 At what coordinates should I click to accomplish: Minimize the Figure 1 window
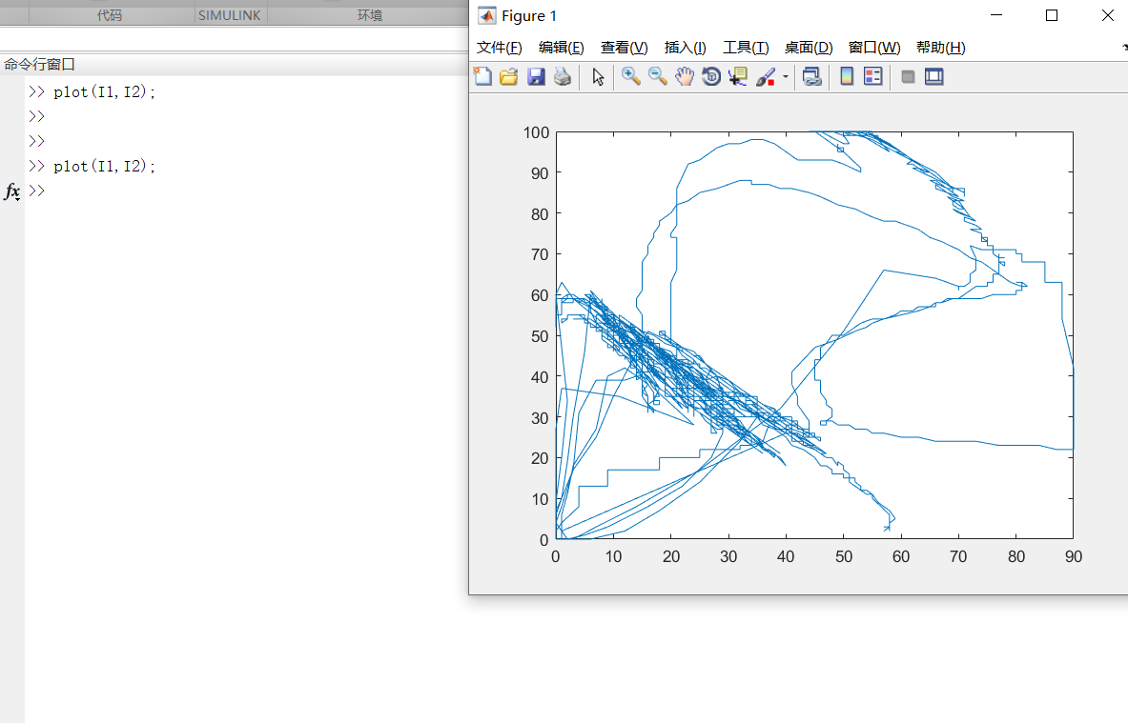point(996,15)
